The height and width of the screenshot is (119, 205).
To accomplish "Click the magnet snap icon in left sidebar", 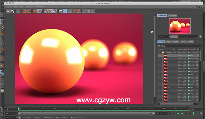I will click(3, 66).
